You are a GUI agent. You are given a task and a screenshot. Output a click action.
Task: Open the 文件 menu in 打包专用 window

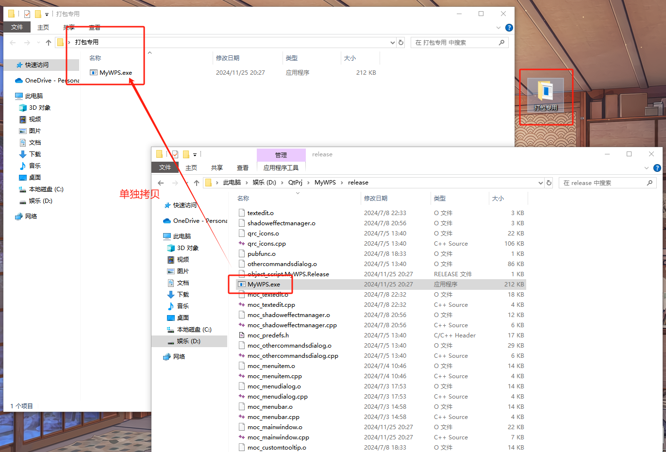tap(17, 27)
